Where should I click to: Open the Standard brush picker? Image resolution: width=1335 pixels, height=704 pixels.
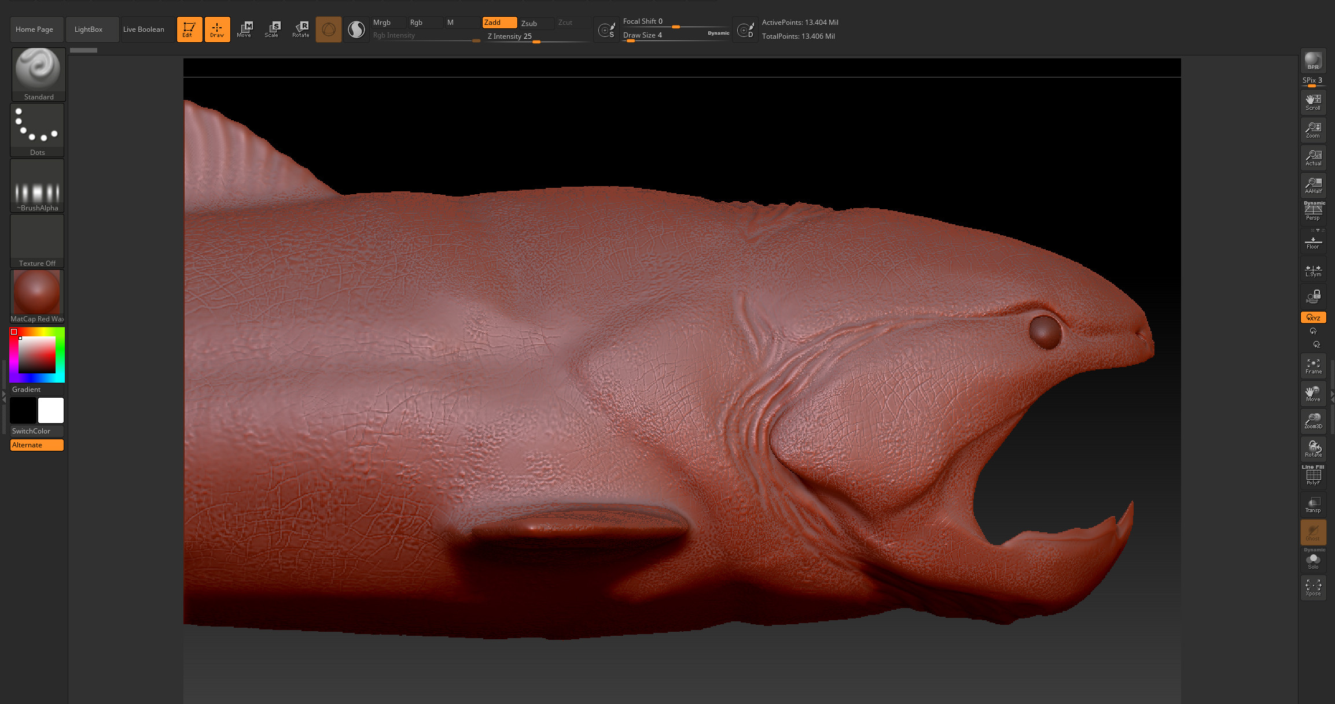38,75
